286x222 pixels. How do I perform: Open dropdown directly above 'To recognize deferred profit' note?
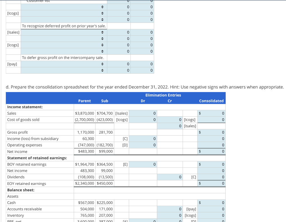click(64, 20)
